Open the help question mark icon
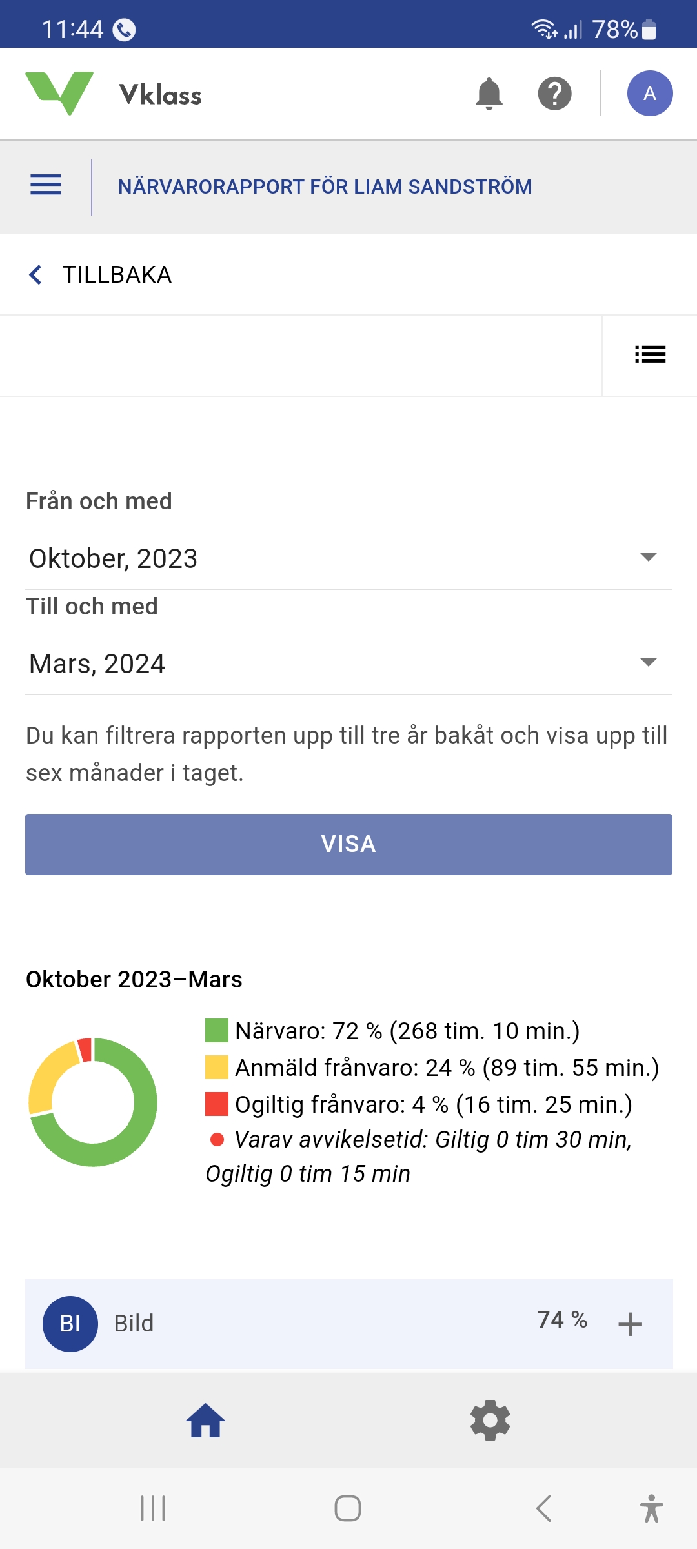This screenshot has height=1549, width=697. [554, 94]
